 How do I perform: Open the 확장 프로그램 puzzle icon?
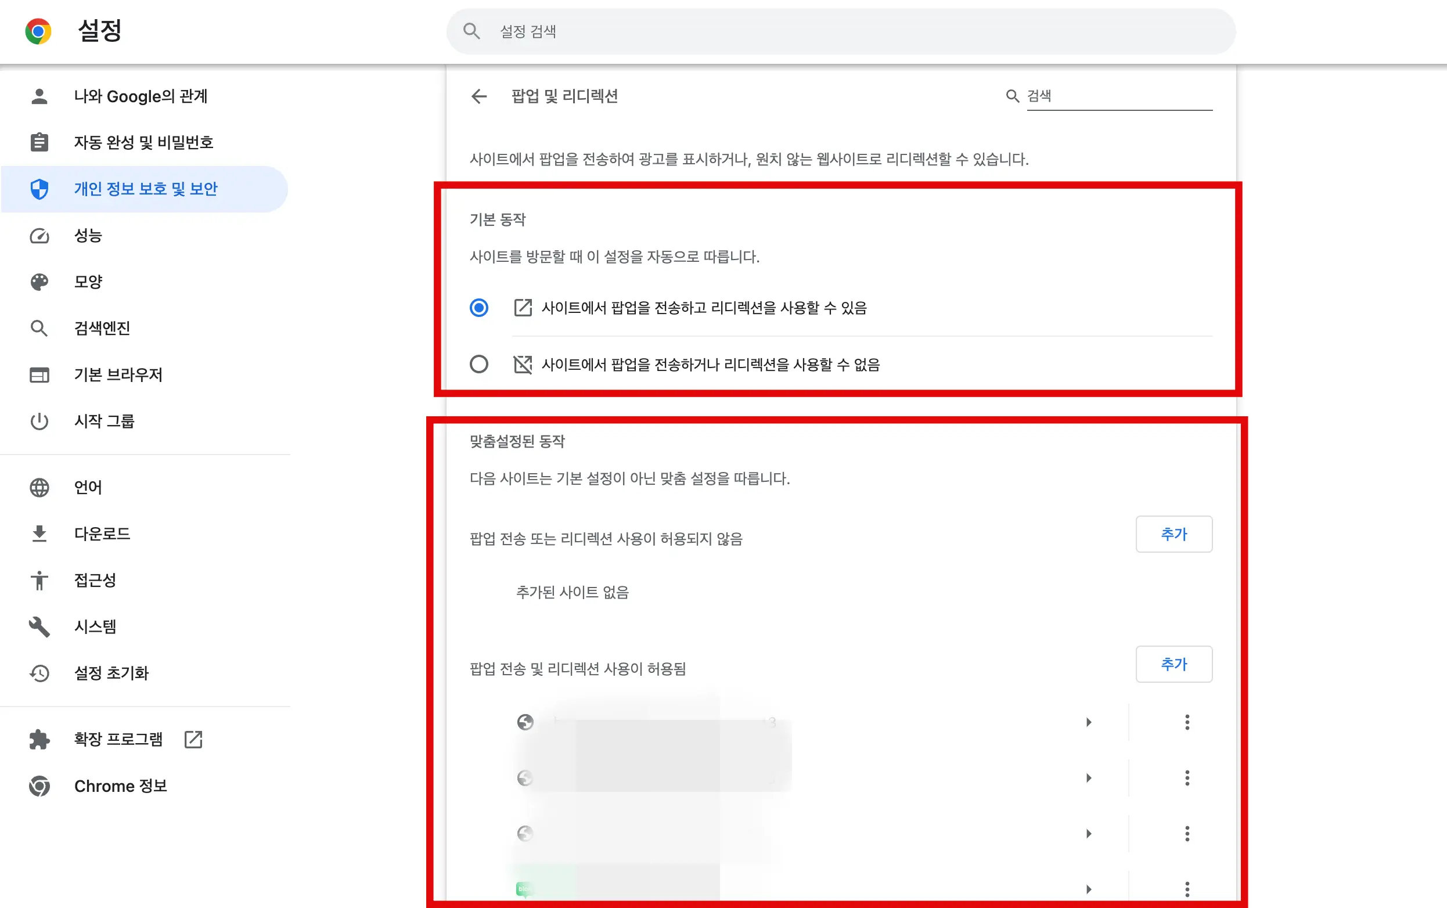tap(39, 739)
